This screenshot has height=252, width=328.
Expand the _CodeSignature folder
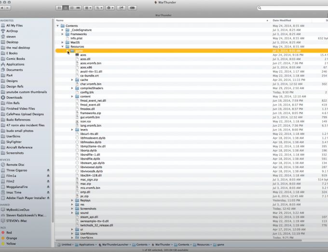[x=62, y=30]
